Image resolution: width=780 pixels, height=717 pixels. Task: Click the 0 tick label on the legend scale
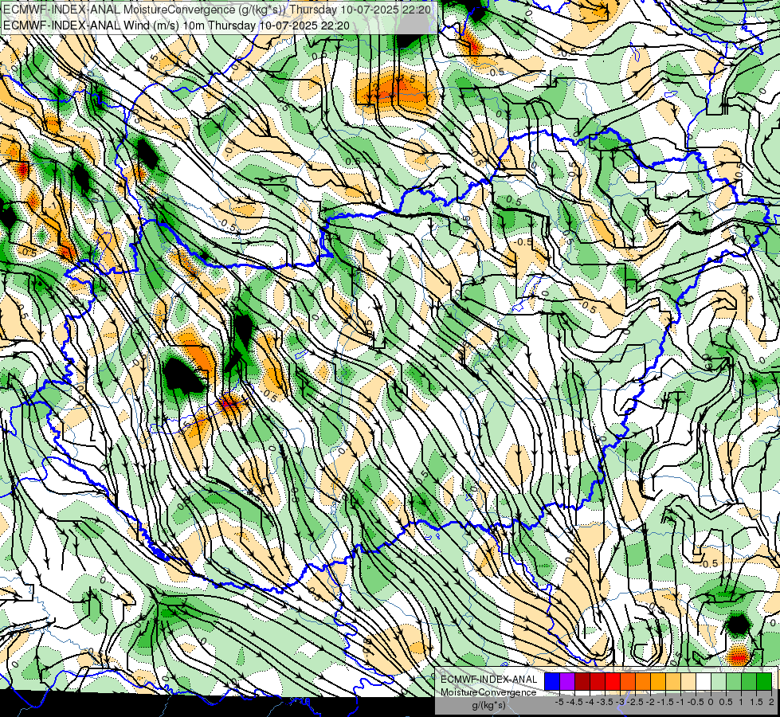tap(711, 702)
